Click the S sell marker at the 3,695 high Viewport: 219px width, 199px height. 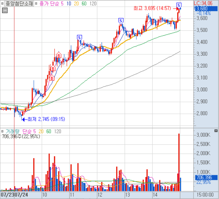179,5
